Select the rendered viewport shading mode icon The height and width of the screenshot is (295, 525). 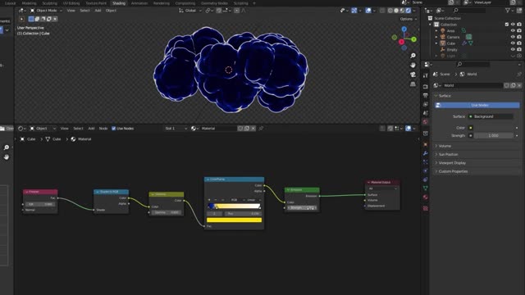click(409, 11)
